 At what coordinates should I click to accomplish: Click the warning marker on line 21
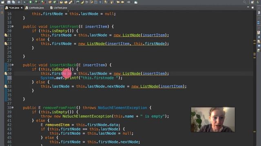(x=6, y=35)
